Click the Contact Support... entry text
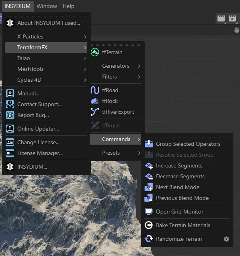The image size is (240, 256). (39, 104)
